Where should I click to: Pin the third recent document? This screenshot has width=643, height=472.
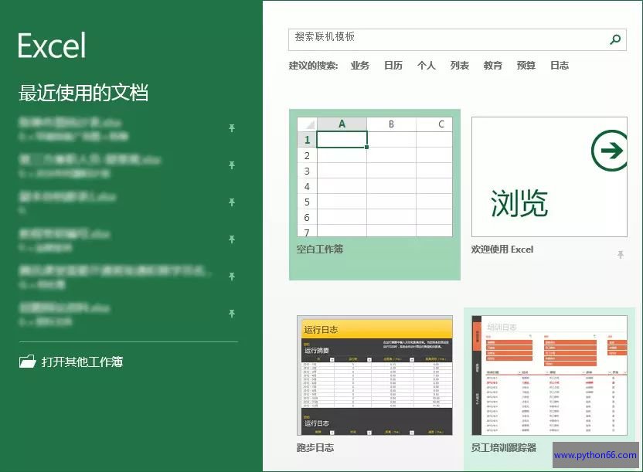[232, 202]
